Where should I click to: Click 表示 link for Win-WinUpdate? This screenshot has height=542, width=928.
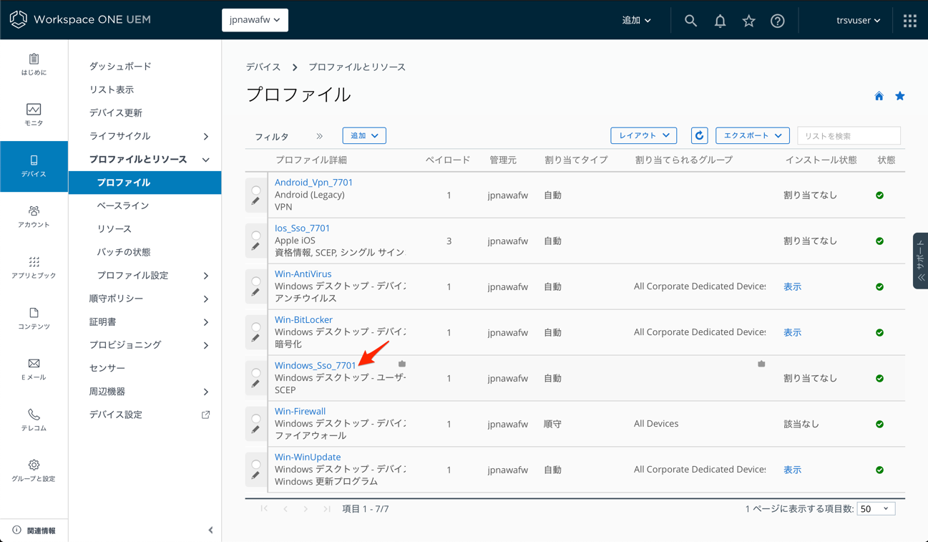tap(792, 470)
